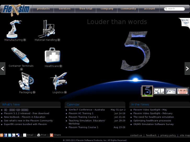The height and width of the screenshot is (142, 190).
Task: Click the arrow next to Healthcare
Action: [61, 66]
